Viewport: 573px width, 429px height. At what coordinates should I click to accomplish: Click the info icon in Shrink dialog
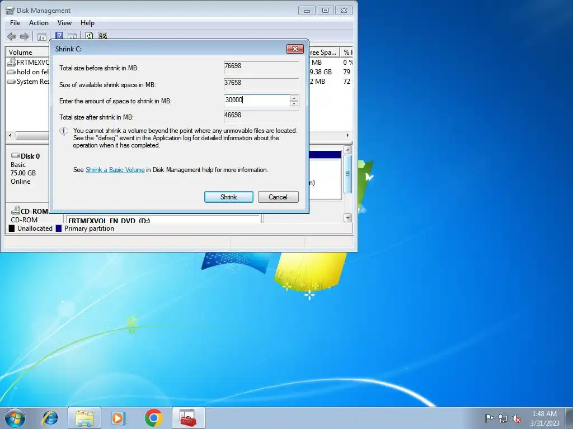64,131
